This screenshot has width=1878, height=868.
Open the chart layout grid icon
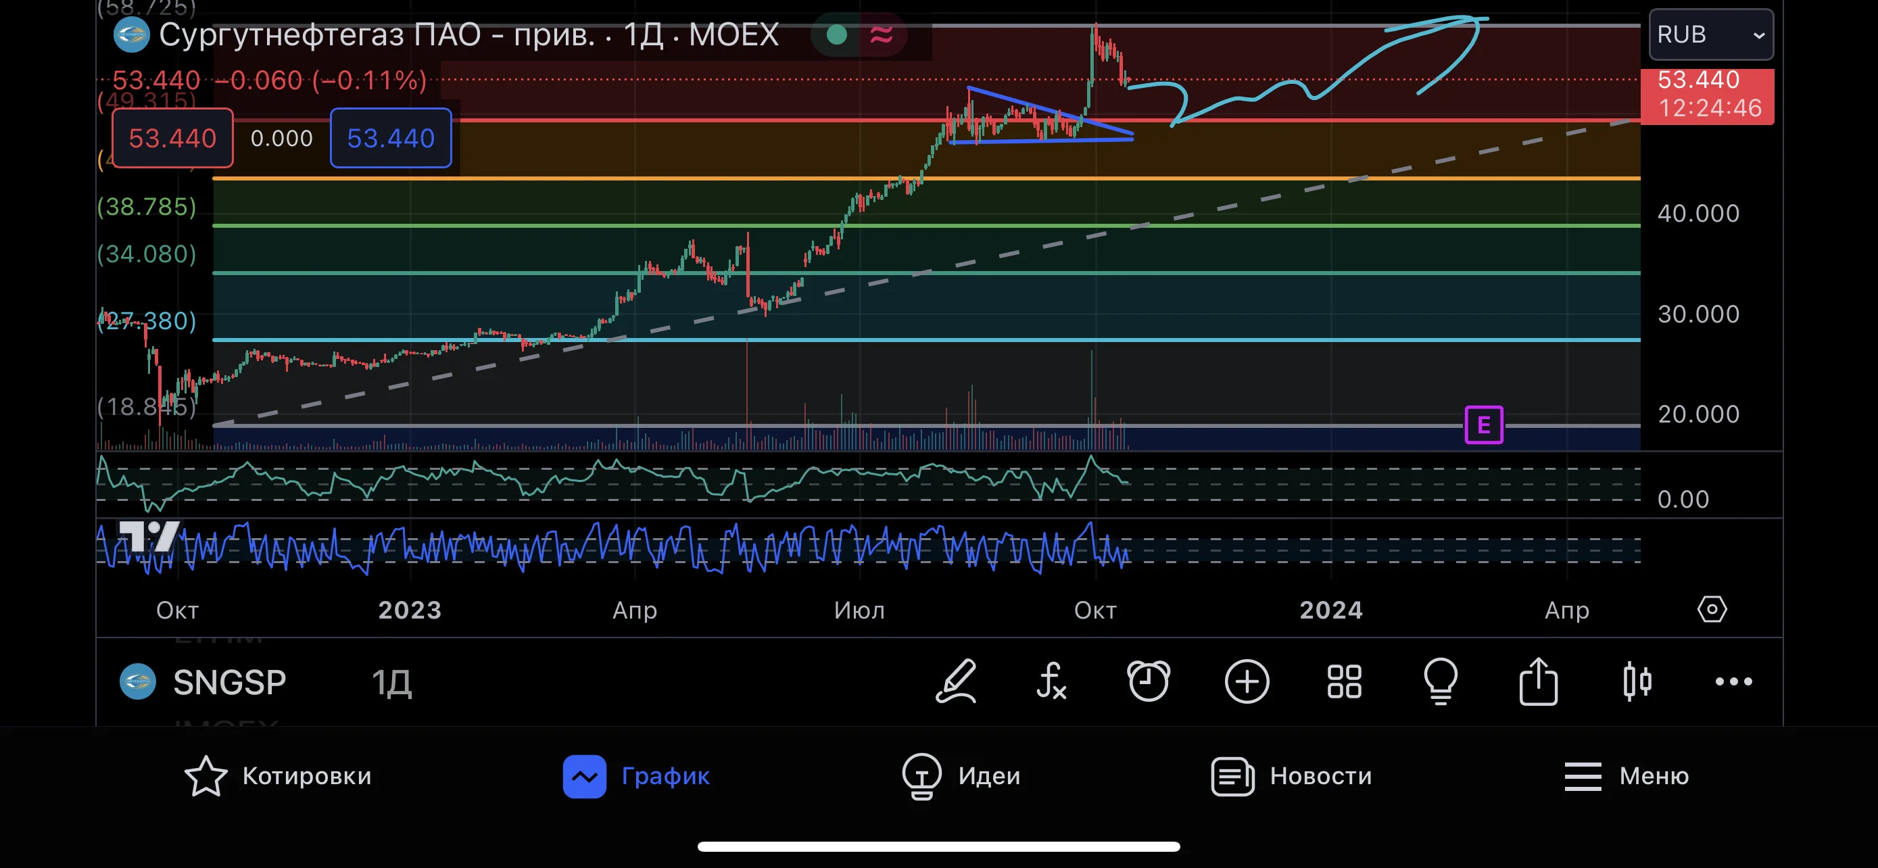tap(1345, 681)
